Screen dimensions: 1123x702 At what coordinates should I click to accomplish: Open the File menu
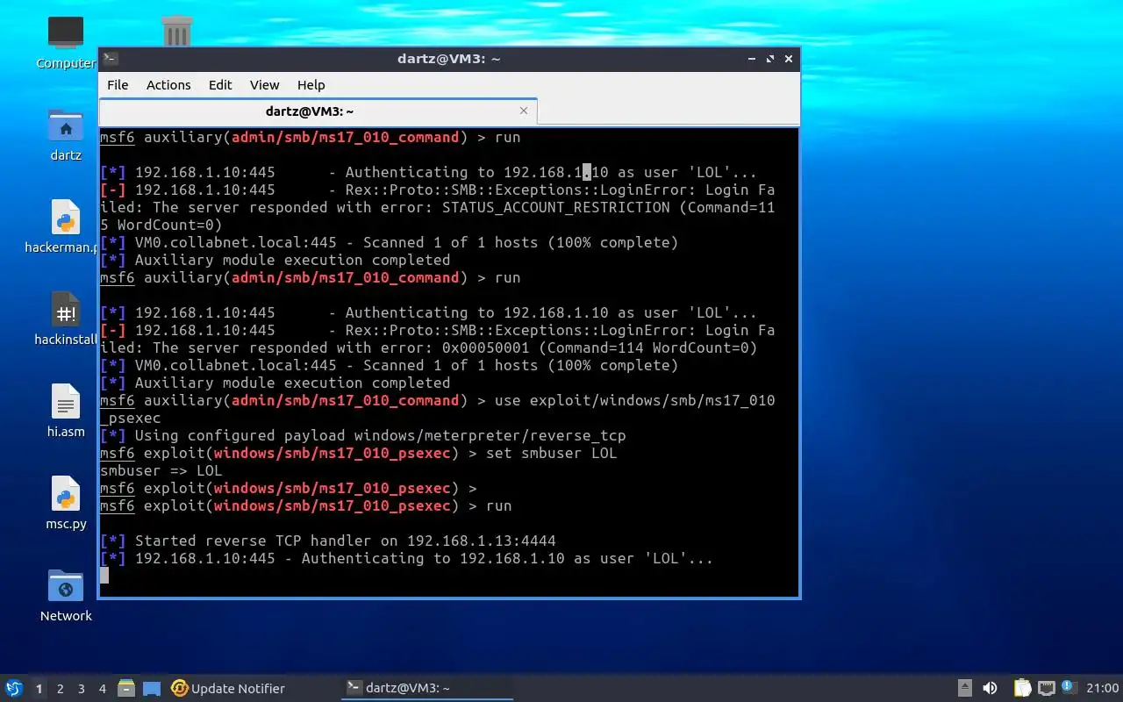click(118, 85)
